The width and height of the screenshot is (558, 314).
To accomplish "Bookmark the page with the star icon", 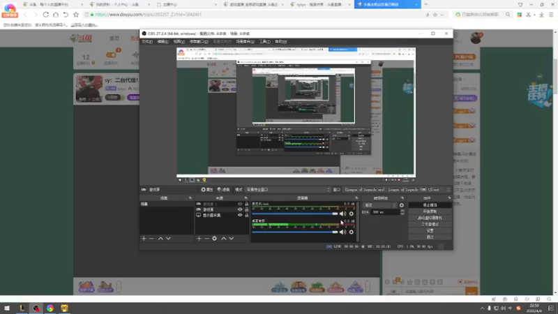I will coord(76,15).
